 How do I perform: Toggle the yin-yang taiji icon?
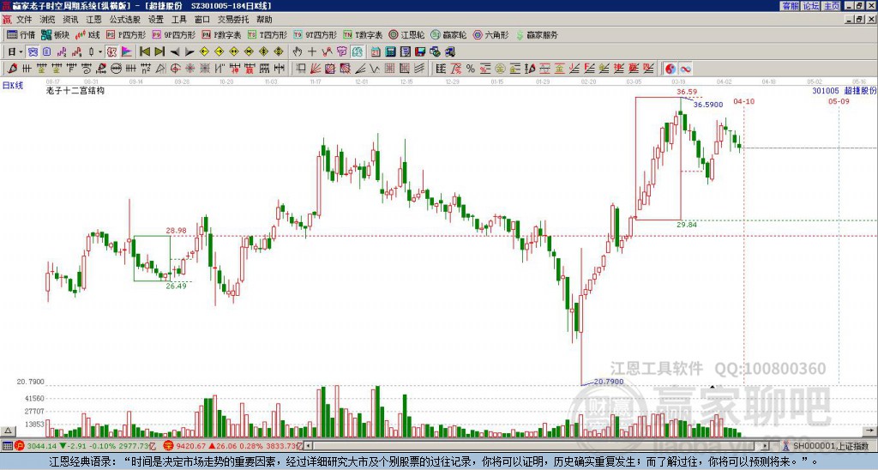671,69
